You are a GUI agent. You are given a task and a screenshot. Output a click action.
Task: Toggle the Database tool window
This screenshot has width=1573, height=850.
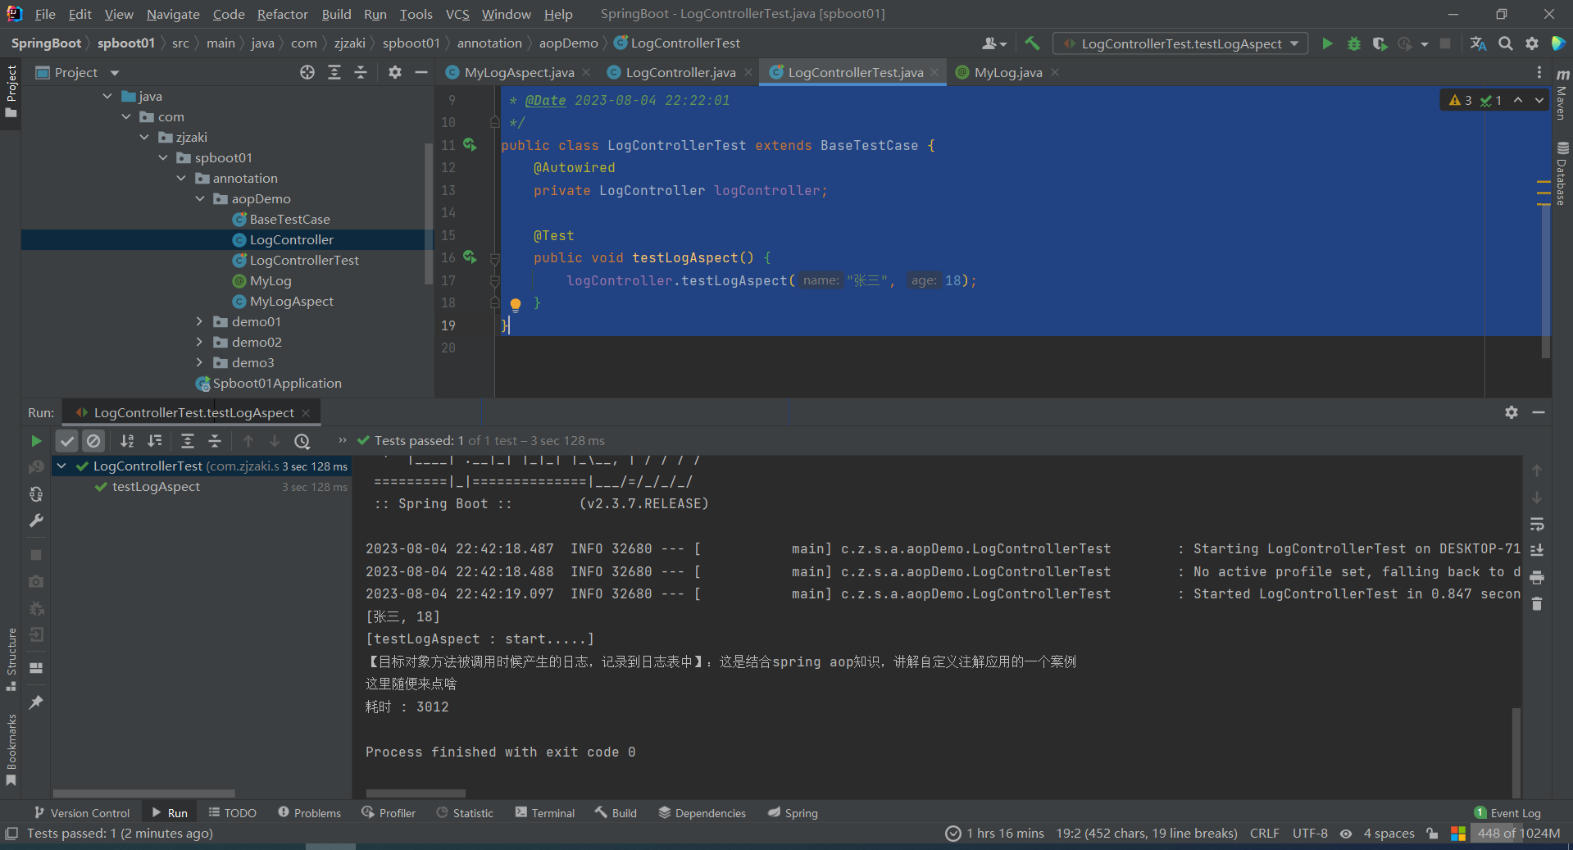pos(1562,173)
